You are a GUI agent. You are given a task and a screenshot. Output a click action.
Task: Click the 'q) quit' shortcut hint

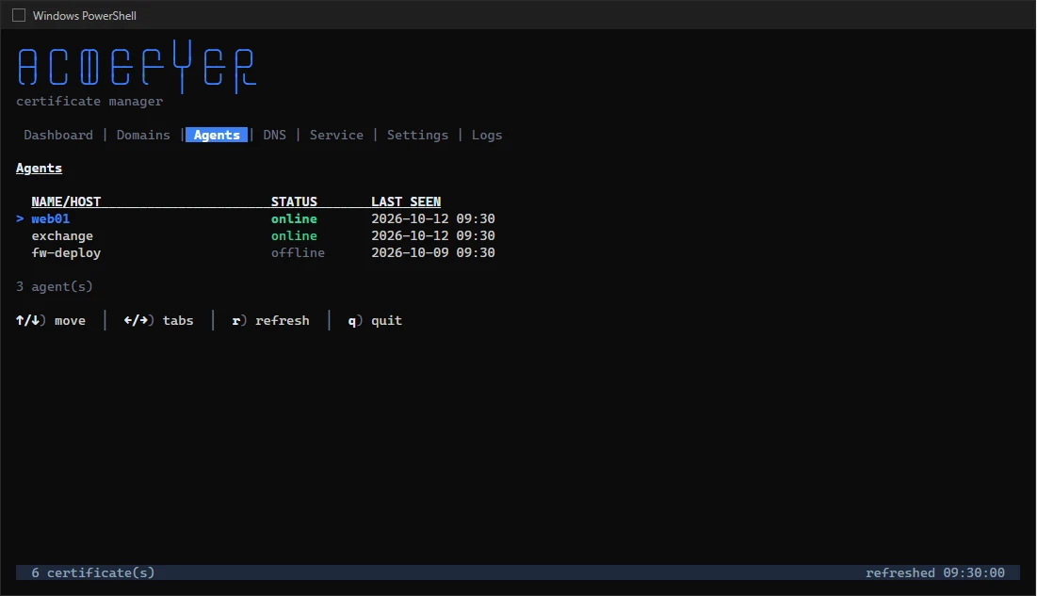[375, 321]
